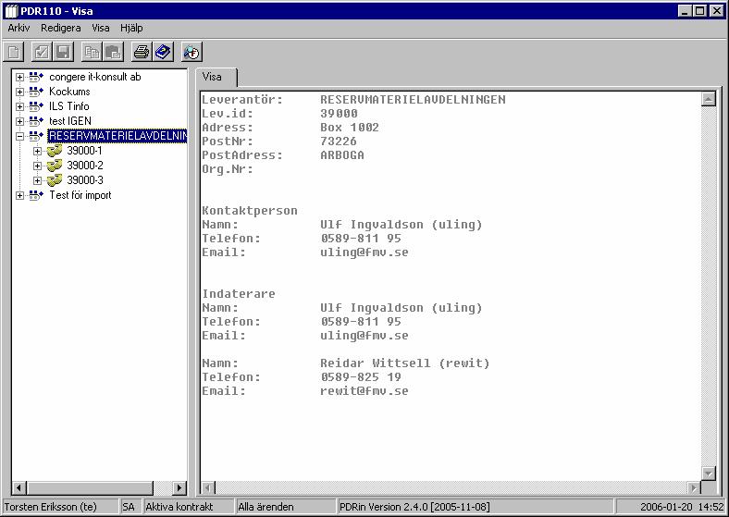Click the magnifier search toolbar icon
Viewport: 729px width, 517px height.
pyautogui.click(x=192, y=52)
